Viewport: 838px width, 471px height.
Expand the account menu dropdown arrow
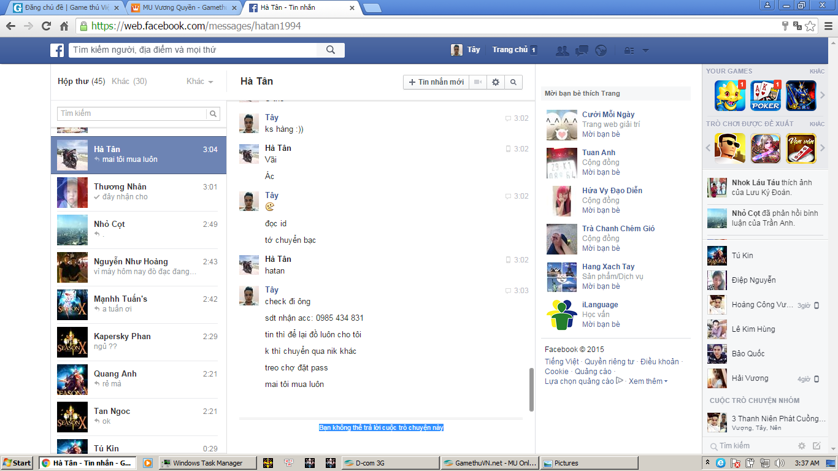(x=645, y=50)
